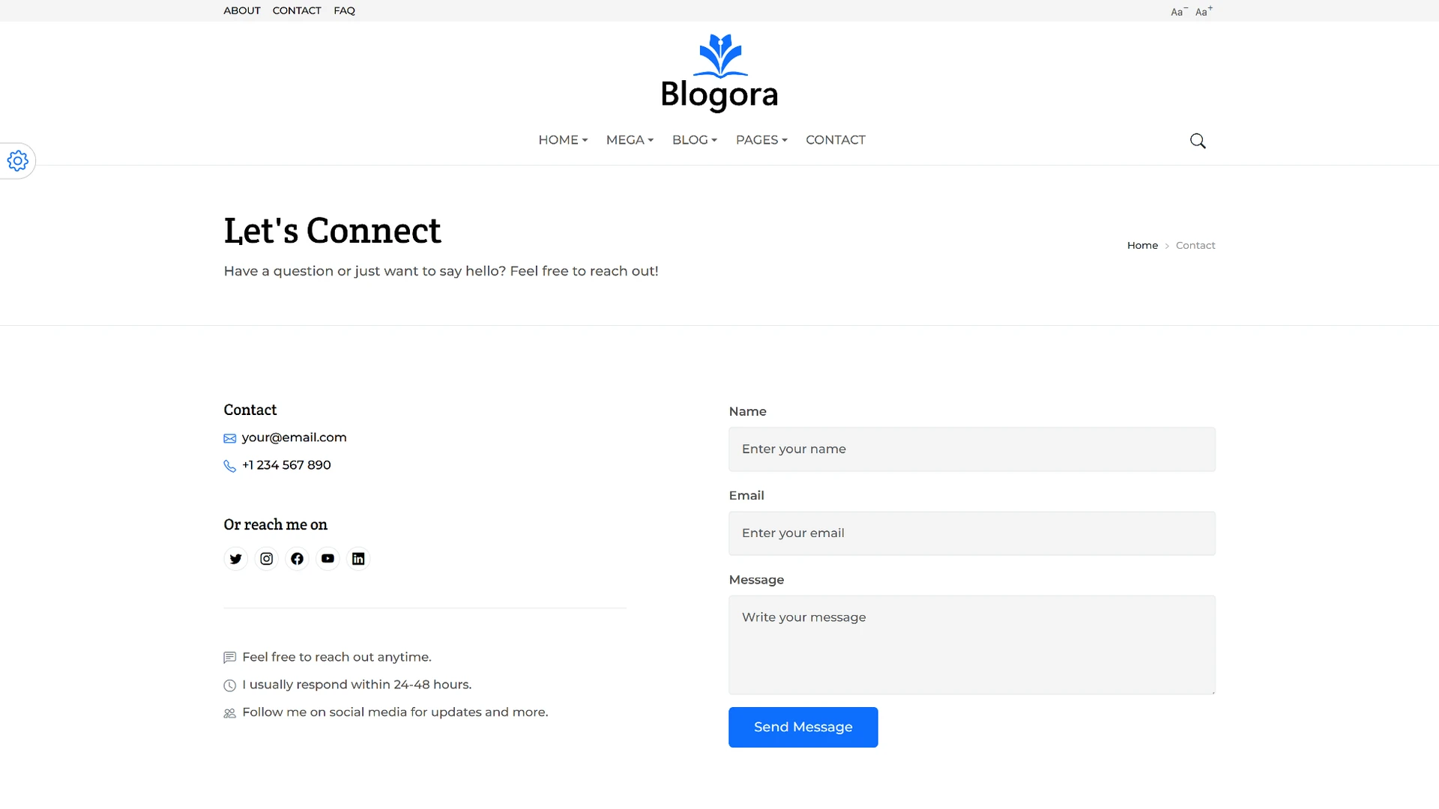Focus the Message text area

pos(972,645)
